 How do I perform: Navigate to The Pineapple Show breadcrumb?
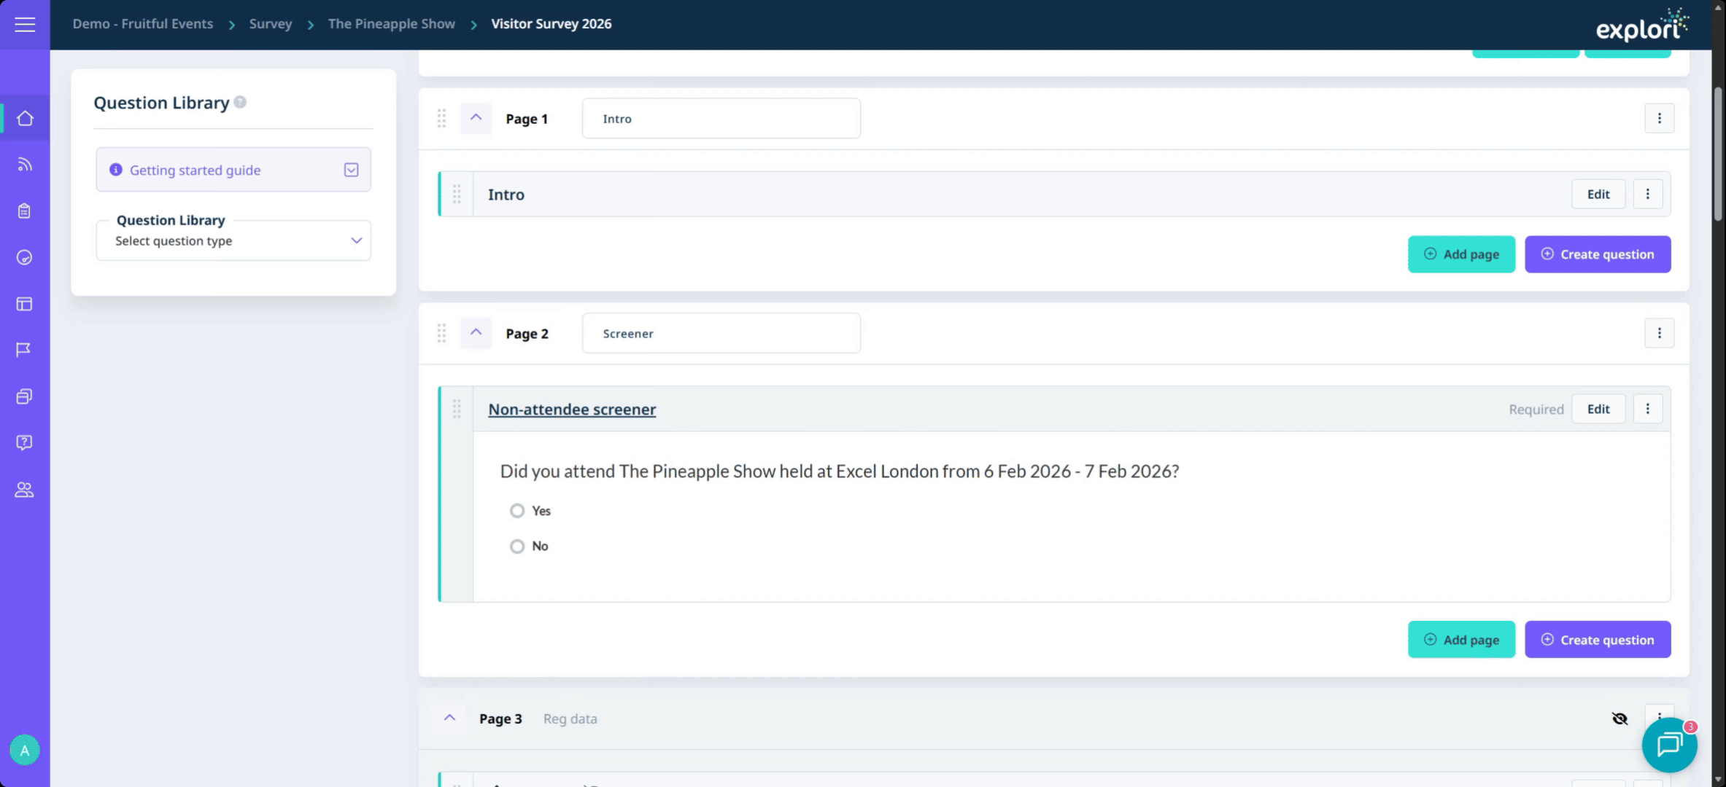(x=391, y=24)
